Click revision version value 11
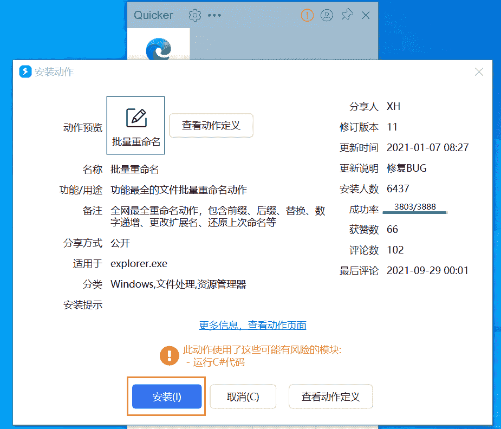This screenshot has height=429, width=501. click(392, 127)
